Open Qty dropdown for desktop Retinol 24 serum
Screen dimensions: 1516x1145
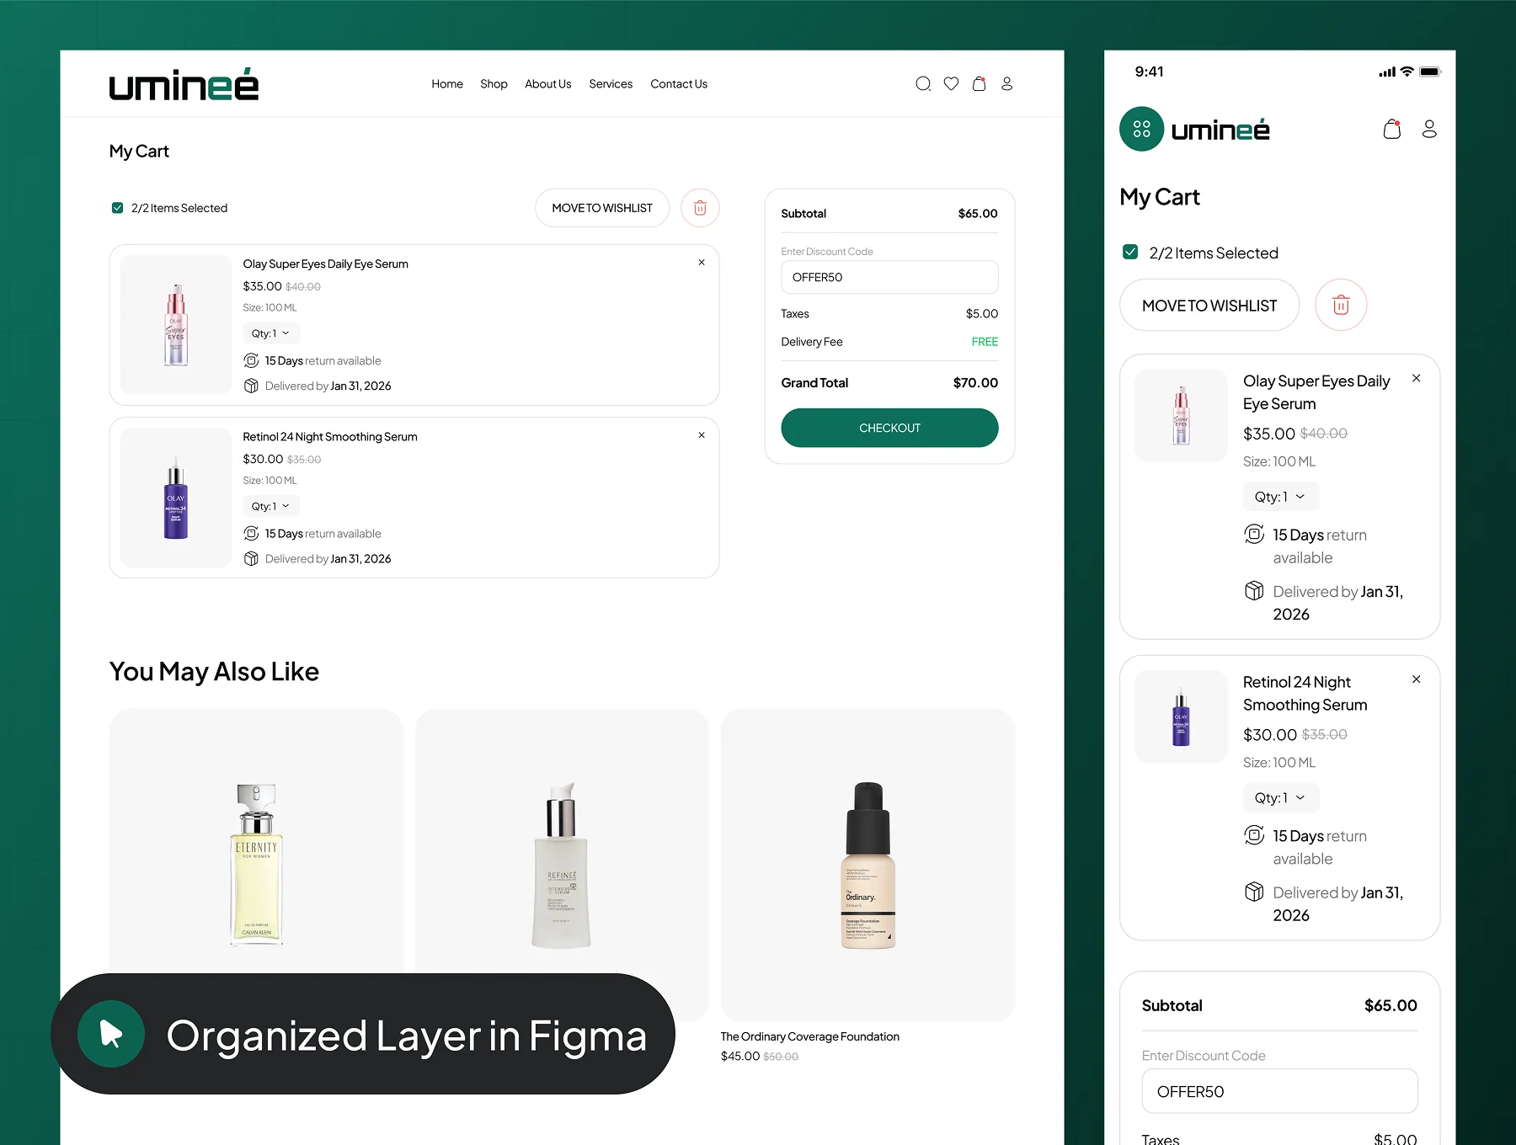coord(271,506)
